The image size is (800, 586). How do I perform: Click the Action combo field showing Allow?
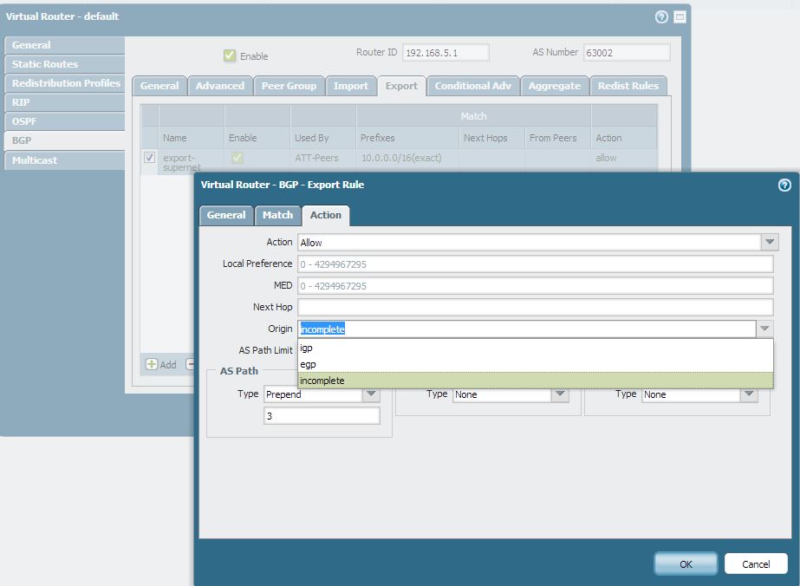point(529,242)
